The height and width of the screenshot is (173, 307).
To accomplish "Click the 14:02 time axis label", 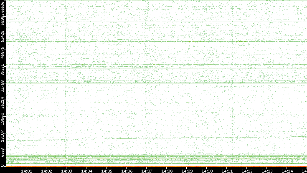I will coord(46,171).
